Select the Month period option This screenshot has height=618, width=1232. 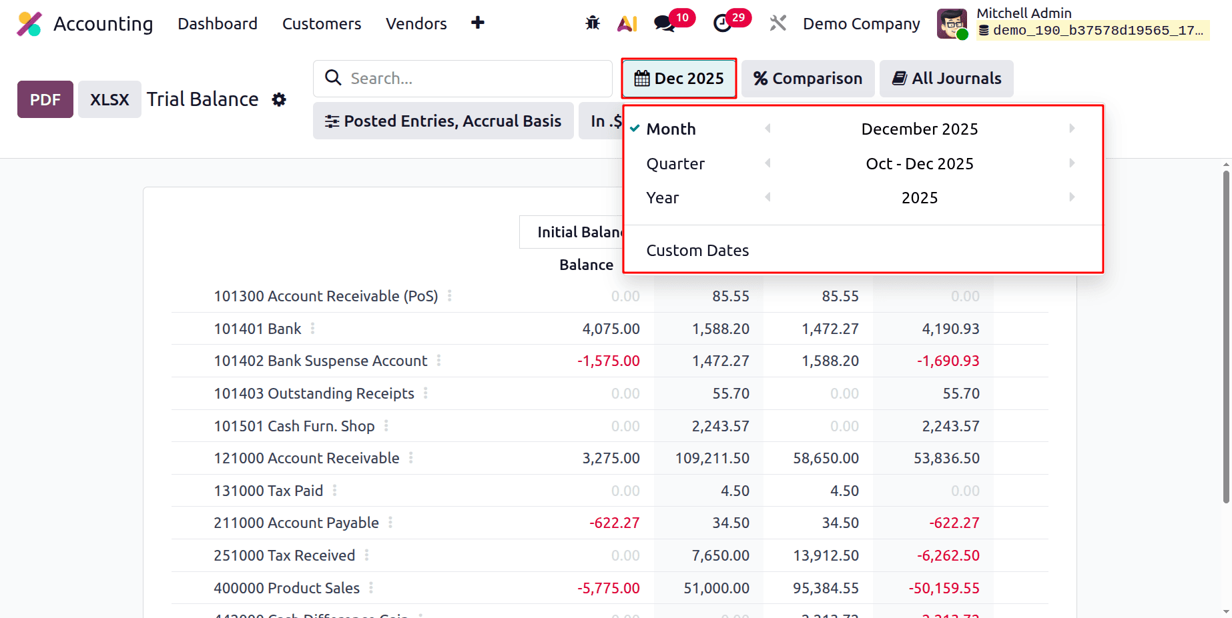click(x=671, y=129)
